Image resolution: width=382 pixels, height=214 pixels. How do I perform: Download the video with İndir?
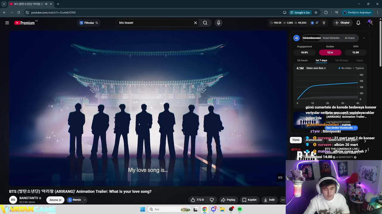(269, 200)
